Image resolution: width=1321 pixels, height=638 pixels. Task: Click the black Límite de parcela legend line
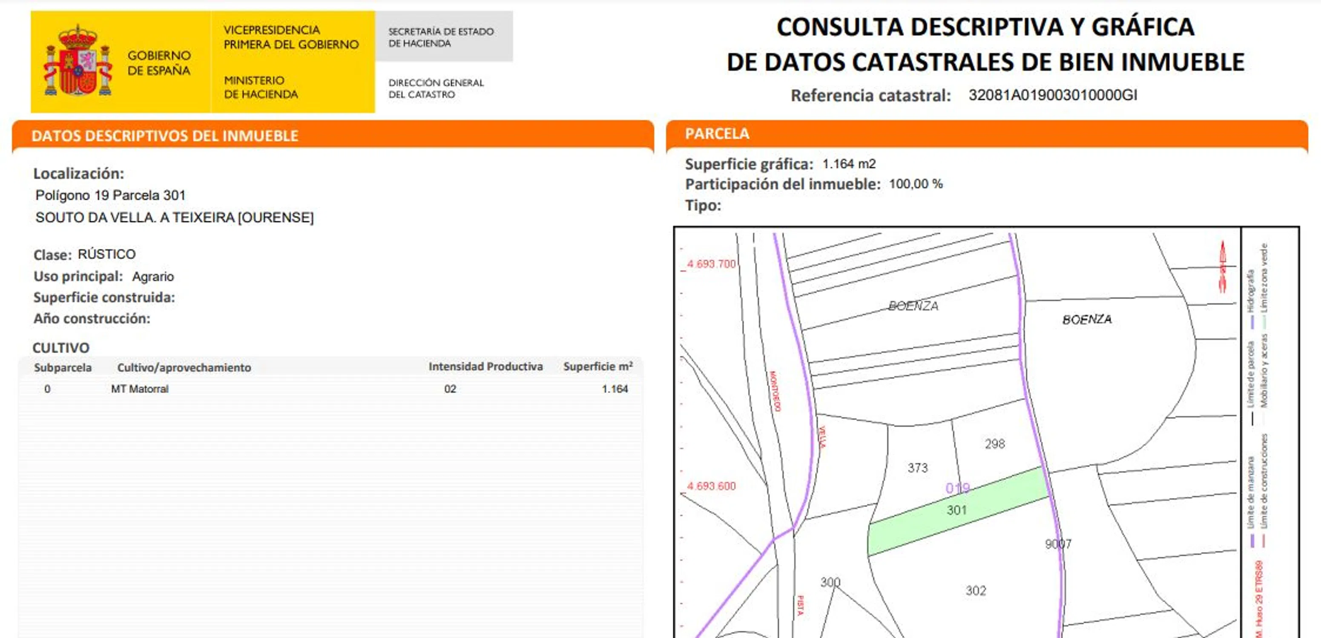pos(1252,418)
